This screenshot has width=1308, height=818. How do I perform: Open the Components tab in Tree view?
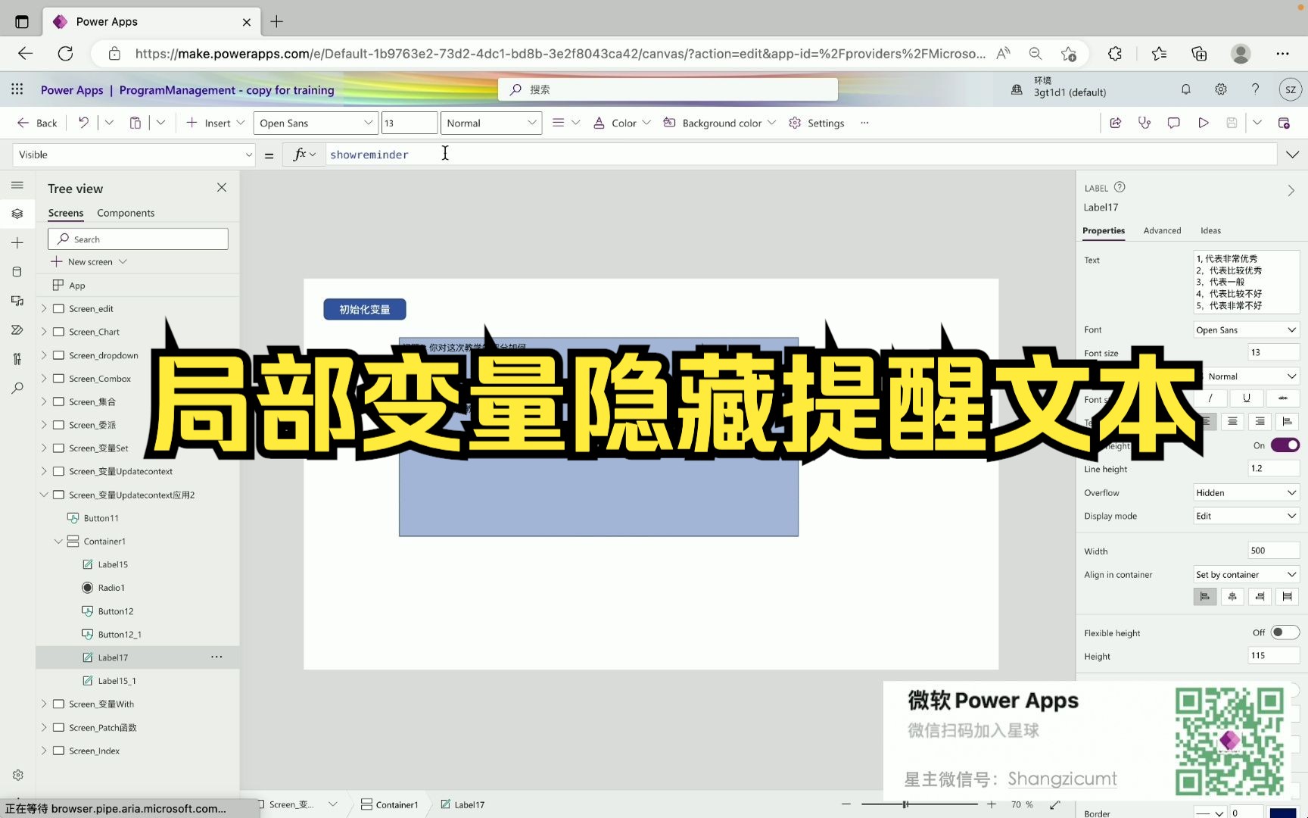pos(125,213)
